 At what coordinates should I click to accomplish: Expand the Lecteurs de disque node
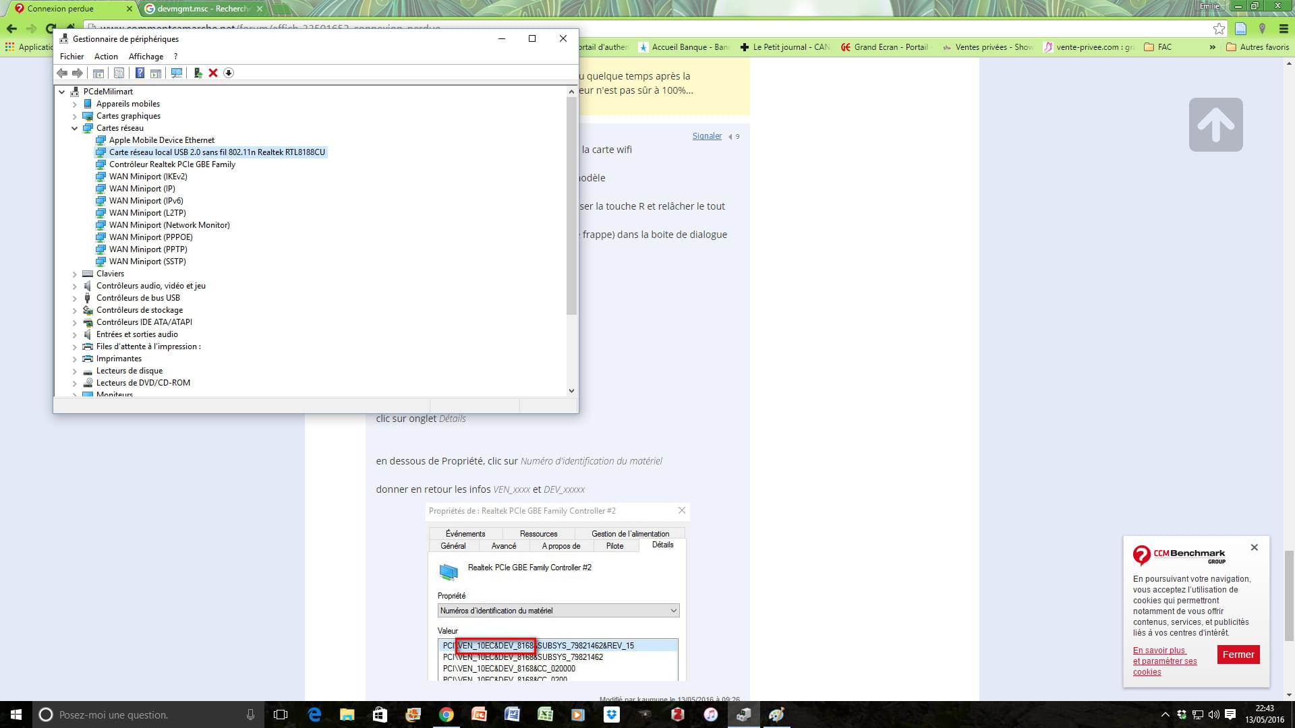(x=75, y=371)
